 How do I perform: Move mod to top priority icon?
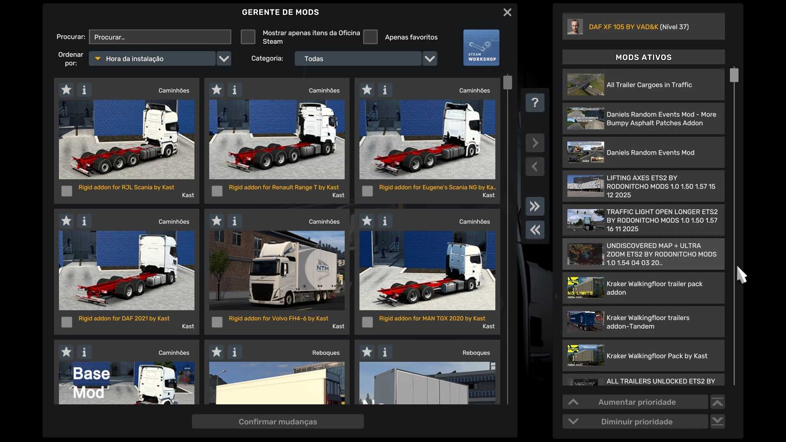[717, 402]
